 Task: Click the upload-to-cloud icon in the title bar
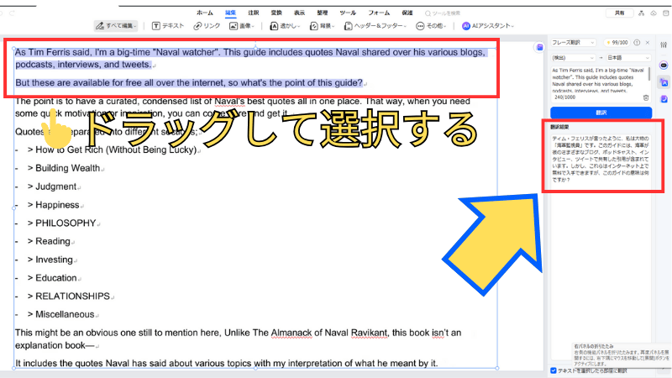coord(654,13)
